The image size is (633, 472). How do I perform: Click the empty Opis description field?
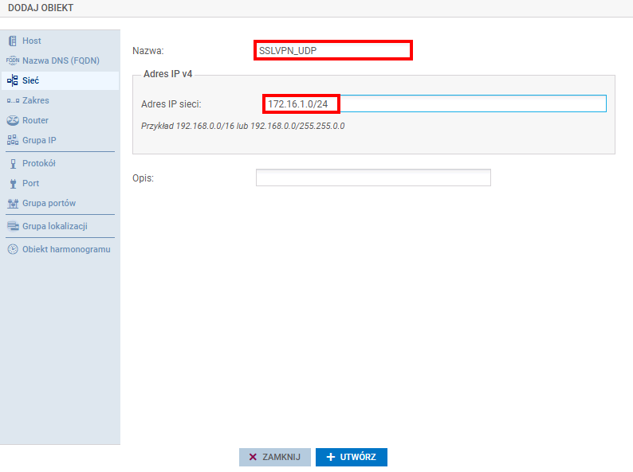point(373,177)
